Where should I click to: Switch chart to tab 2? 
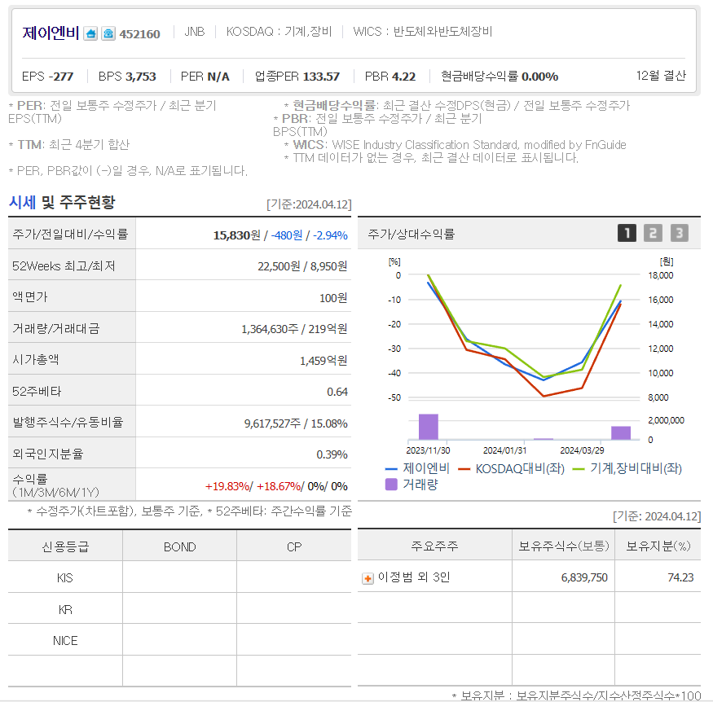click(x=653, y=233)
